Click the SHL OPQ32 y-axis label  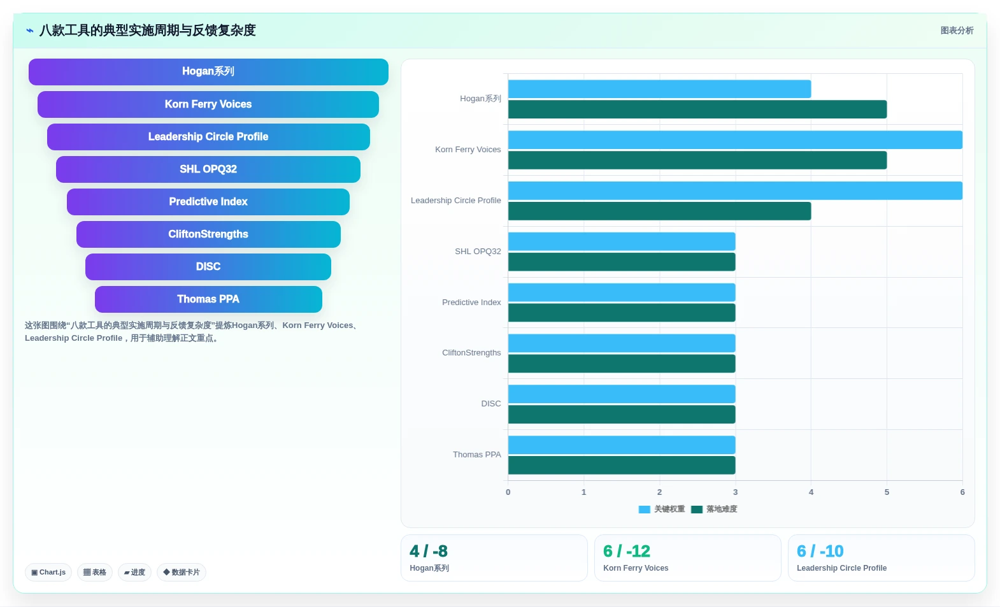[478, 252]
